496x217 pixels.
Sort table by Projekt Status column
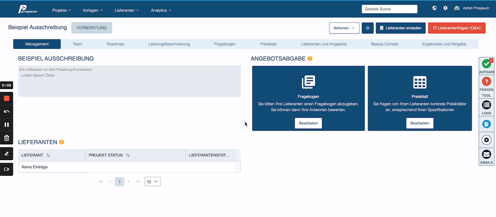pos(128,155)
